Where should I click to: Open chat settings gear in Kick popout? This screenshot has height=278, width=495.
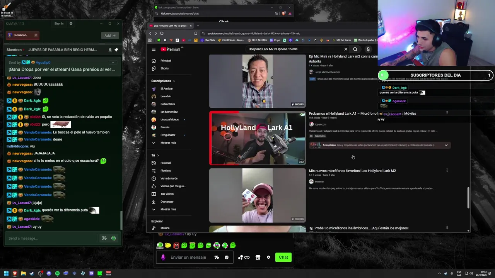pos(268,258)
